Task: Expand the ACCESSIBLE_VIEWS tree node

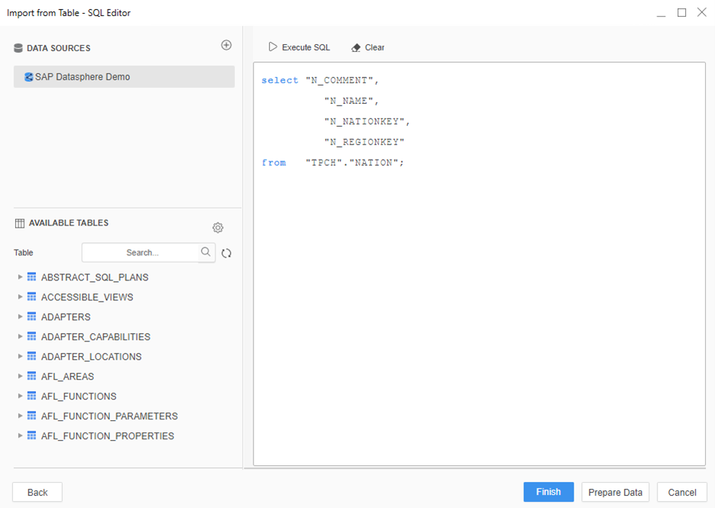Action: click(21, 297)
